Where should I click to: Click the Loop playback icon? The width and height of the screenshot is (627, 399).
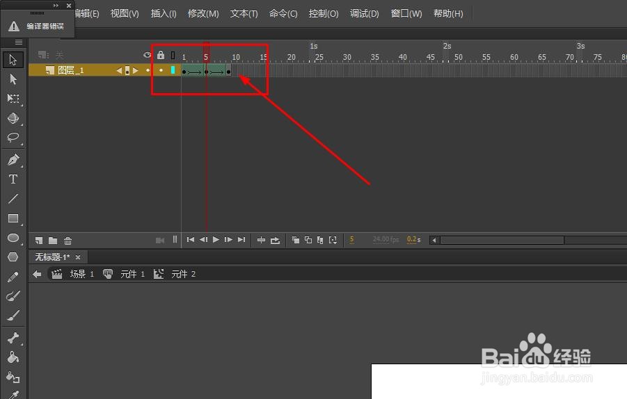pyautogui.click(x=275, y=240)
